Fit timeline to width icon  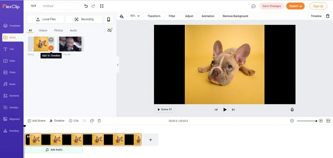(328, 121)
